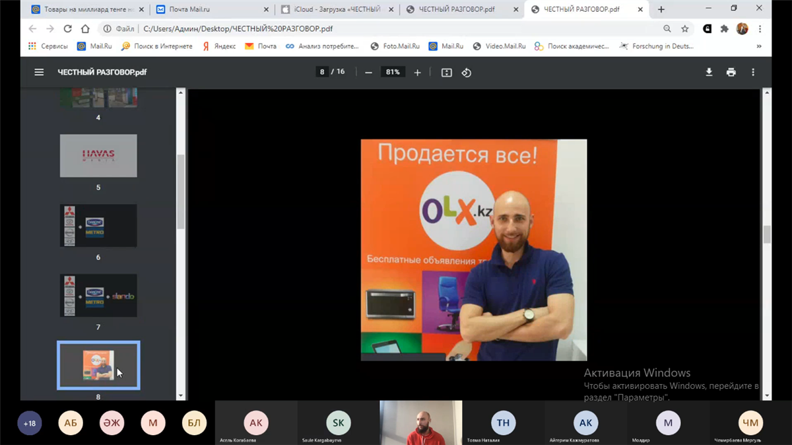Click the page number input field
The height and width of the screenshot is (445, 792).
click(x=323, y=72)
